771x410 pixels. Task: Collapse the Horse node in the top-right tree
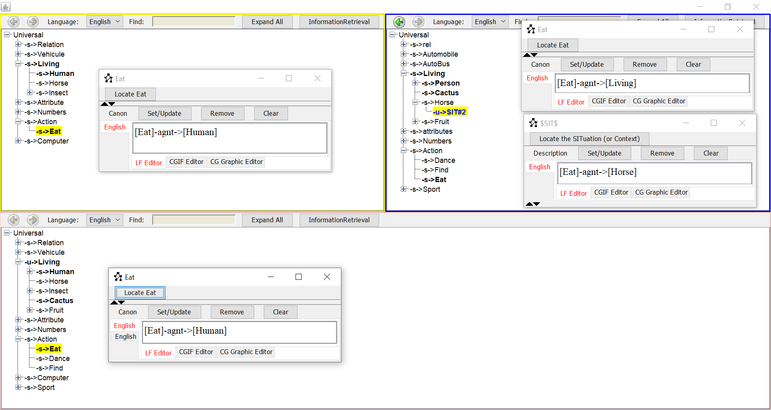[415, 102]
